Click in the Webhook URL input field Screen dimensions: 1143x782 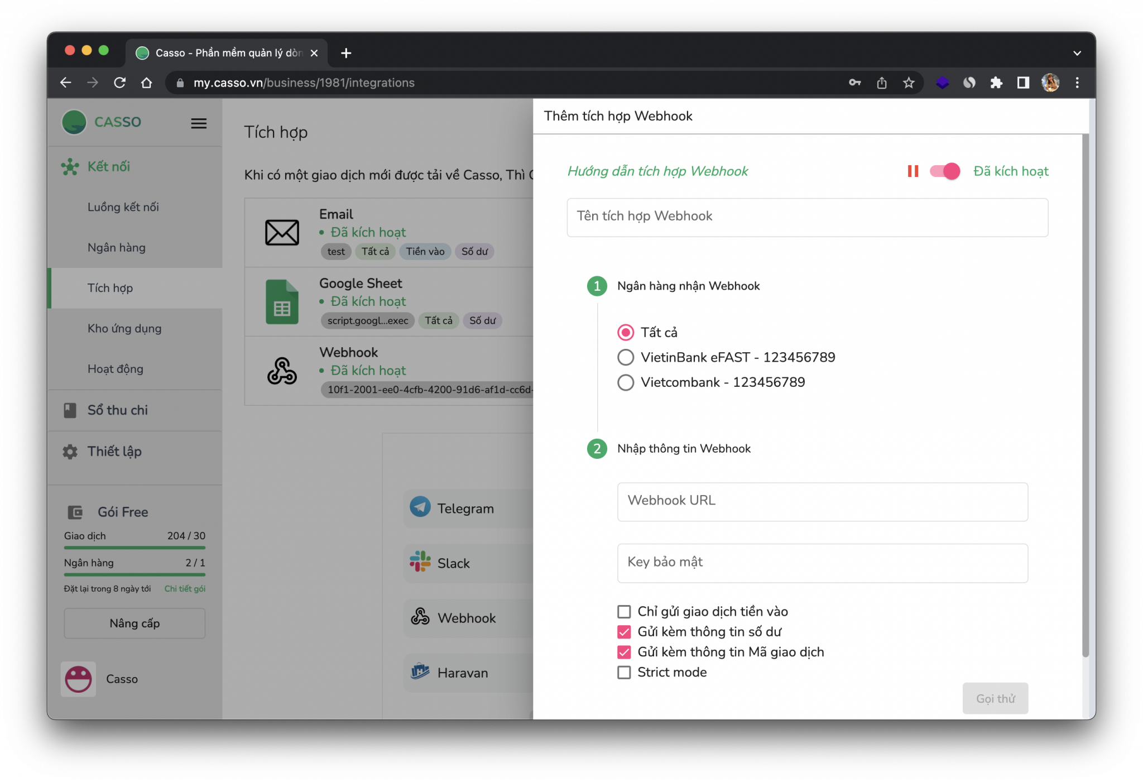pyautogui.click(x=822, y=501)
